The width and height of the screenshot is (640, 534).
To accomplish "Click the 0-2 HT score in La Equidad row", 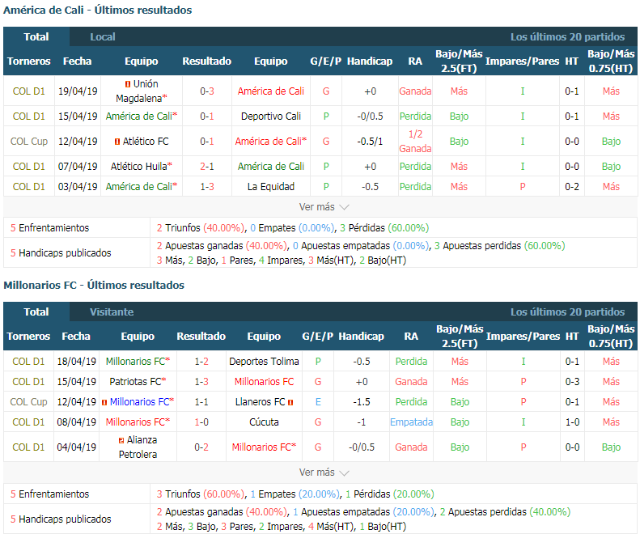I will point(572,187).
